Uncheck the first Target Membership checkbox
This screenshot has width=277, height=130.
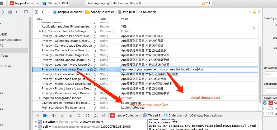265,103
